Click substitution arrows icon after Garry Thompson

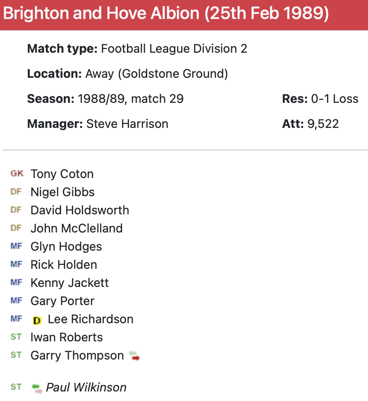pos(135,356)
